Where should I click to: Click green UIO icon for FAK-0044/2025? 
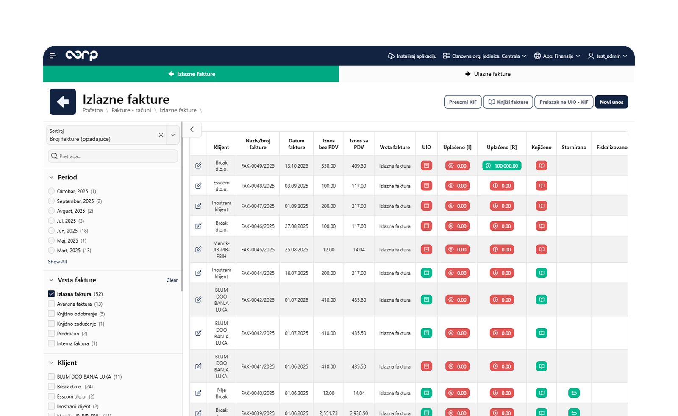[x=426, y=273]
